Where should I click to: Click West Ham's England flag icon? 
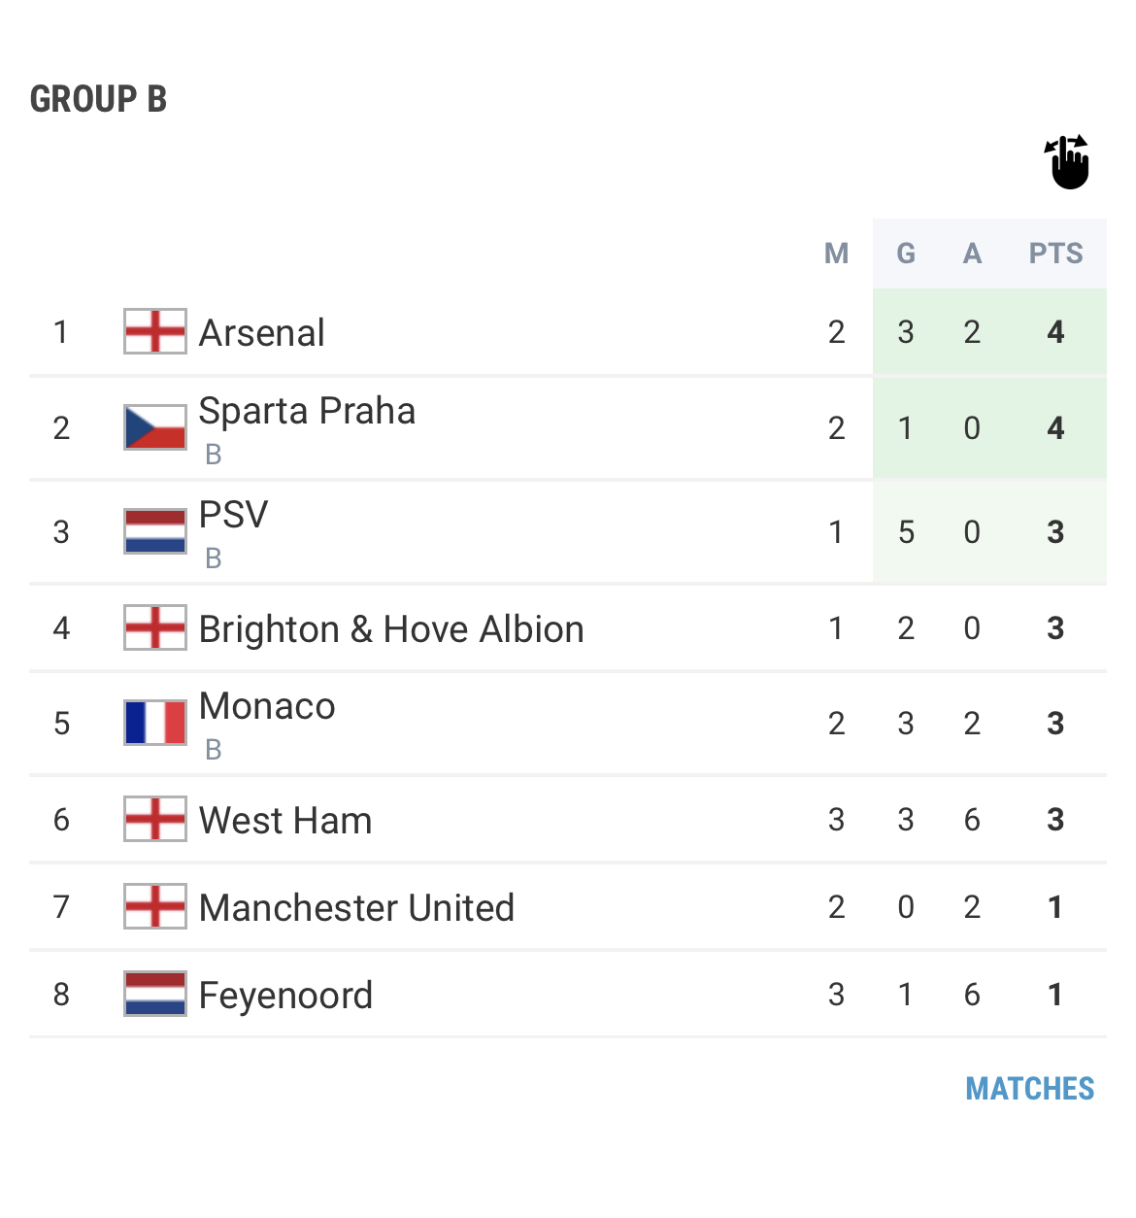155,819
